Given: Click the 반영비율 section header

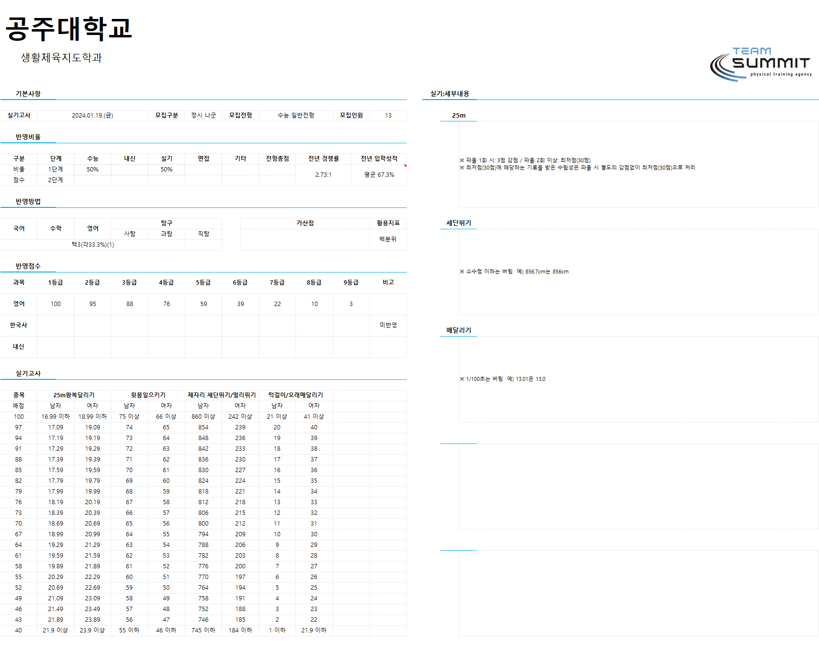Looking at the screenshot, I should (28, 137).
